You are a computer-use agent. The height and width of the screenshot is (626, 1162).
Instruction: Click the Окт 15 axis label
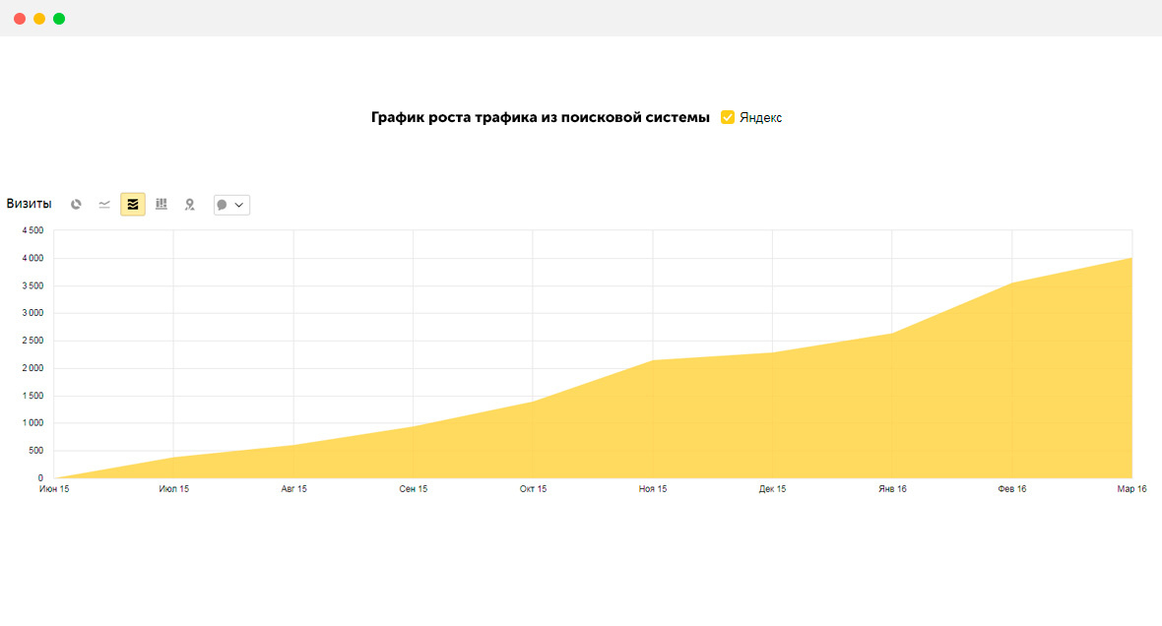(533, 489)
